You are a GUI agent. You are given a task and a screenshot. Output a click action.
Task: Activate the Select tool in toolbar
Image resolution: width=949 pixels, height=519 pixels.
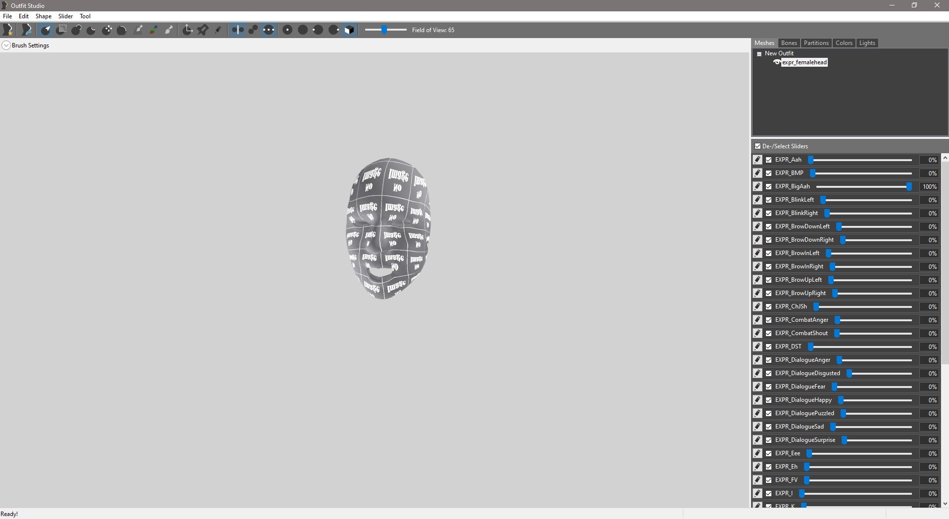click(46, 30)
